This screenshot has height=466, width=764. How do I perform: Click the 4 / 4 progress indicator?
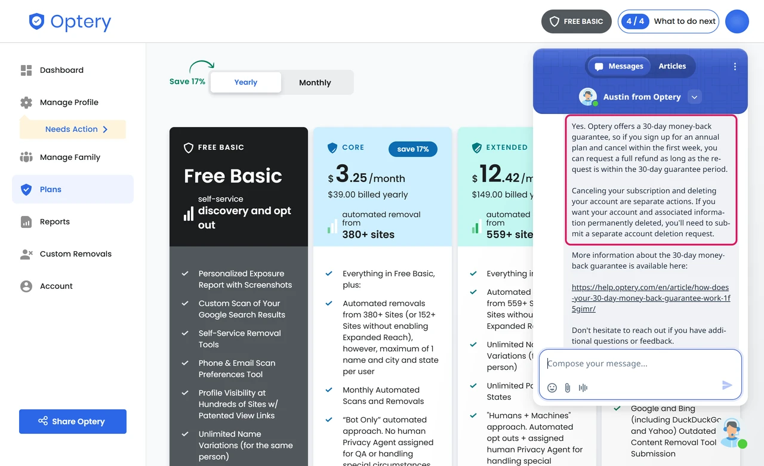pyautogui.click(x=635, y=21)
